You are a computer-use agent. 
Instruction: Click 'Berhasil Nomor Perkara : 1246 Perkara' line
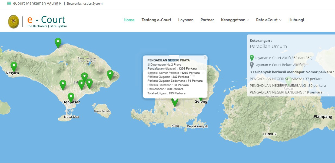[174, 73]
